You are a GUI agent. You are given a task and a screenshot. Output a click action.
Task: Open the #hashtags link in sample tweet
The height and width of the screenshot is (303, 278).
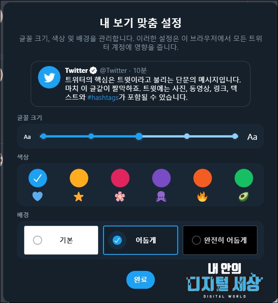103,97
